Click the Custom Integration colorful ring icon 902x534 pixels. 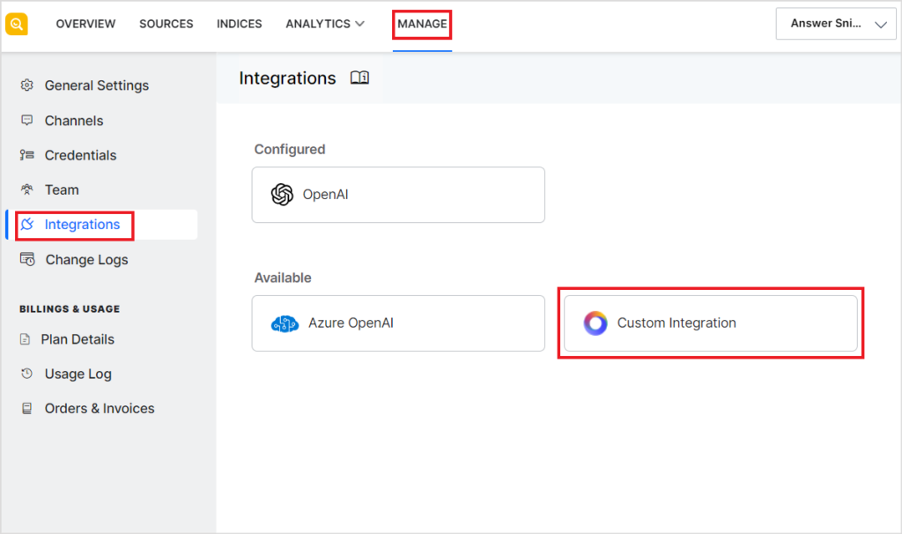click(x=596, y=323)
